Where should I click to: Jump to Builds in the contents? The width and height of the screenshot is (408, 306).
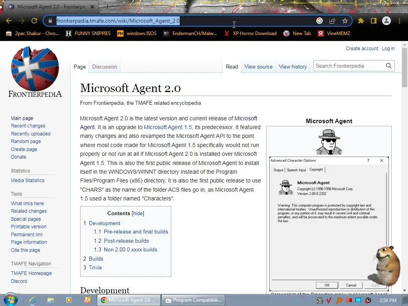tap(96, 259)
